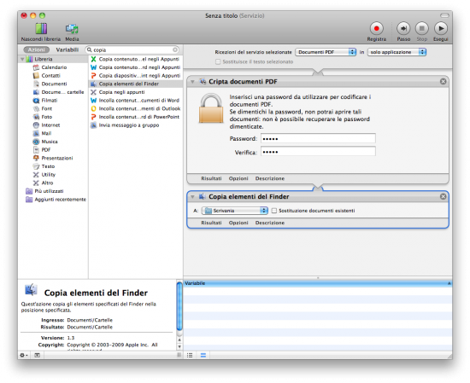Show Opzioni of Cripta documenti PDF

(x=238, y=178)
